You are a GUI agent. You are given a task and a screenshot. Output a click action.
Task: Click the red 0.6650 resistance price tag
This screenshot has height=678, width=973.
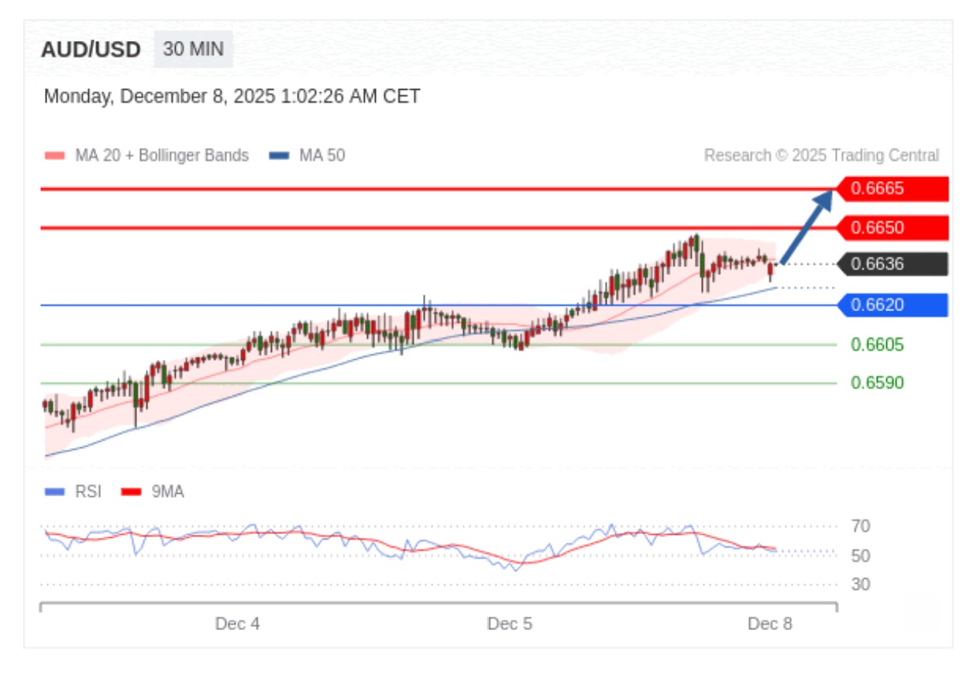(892, 228)
